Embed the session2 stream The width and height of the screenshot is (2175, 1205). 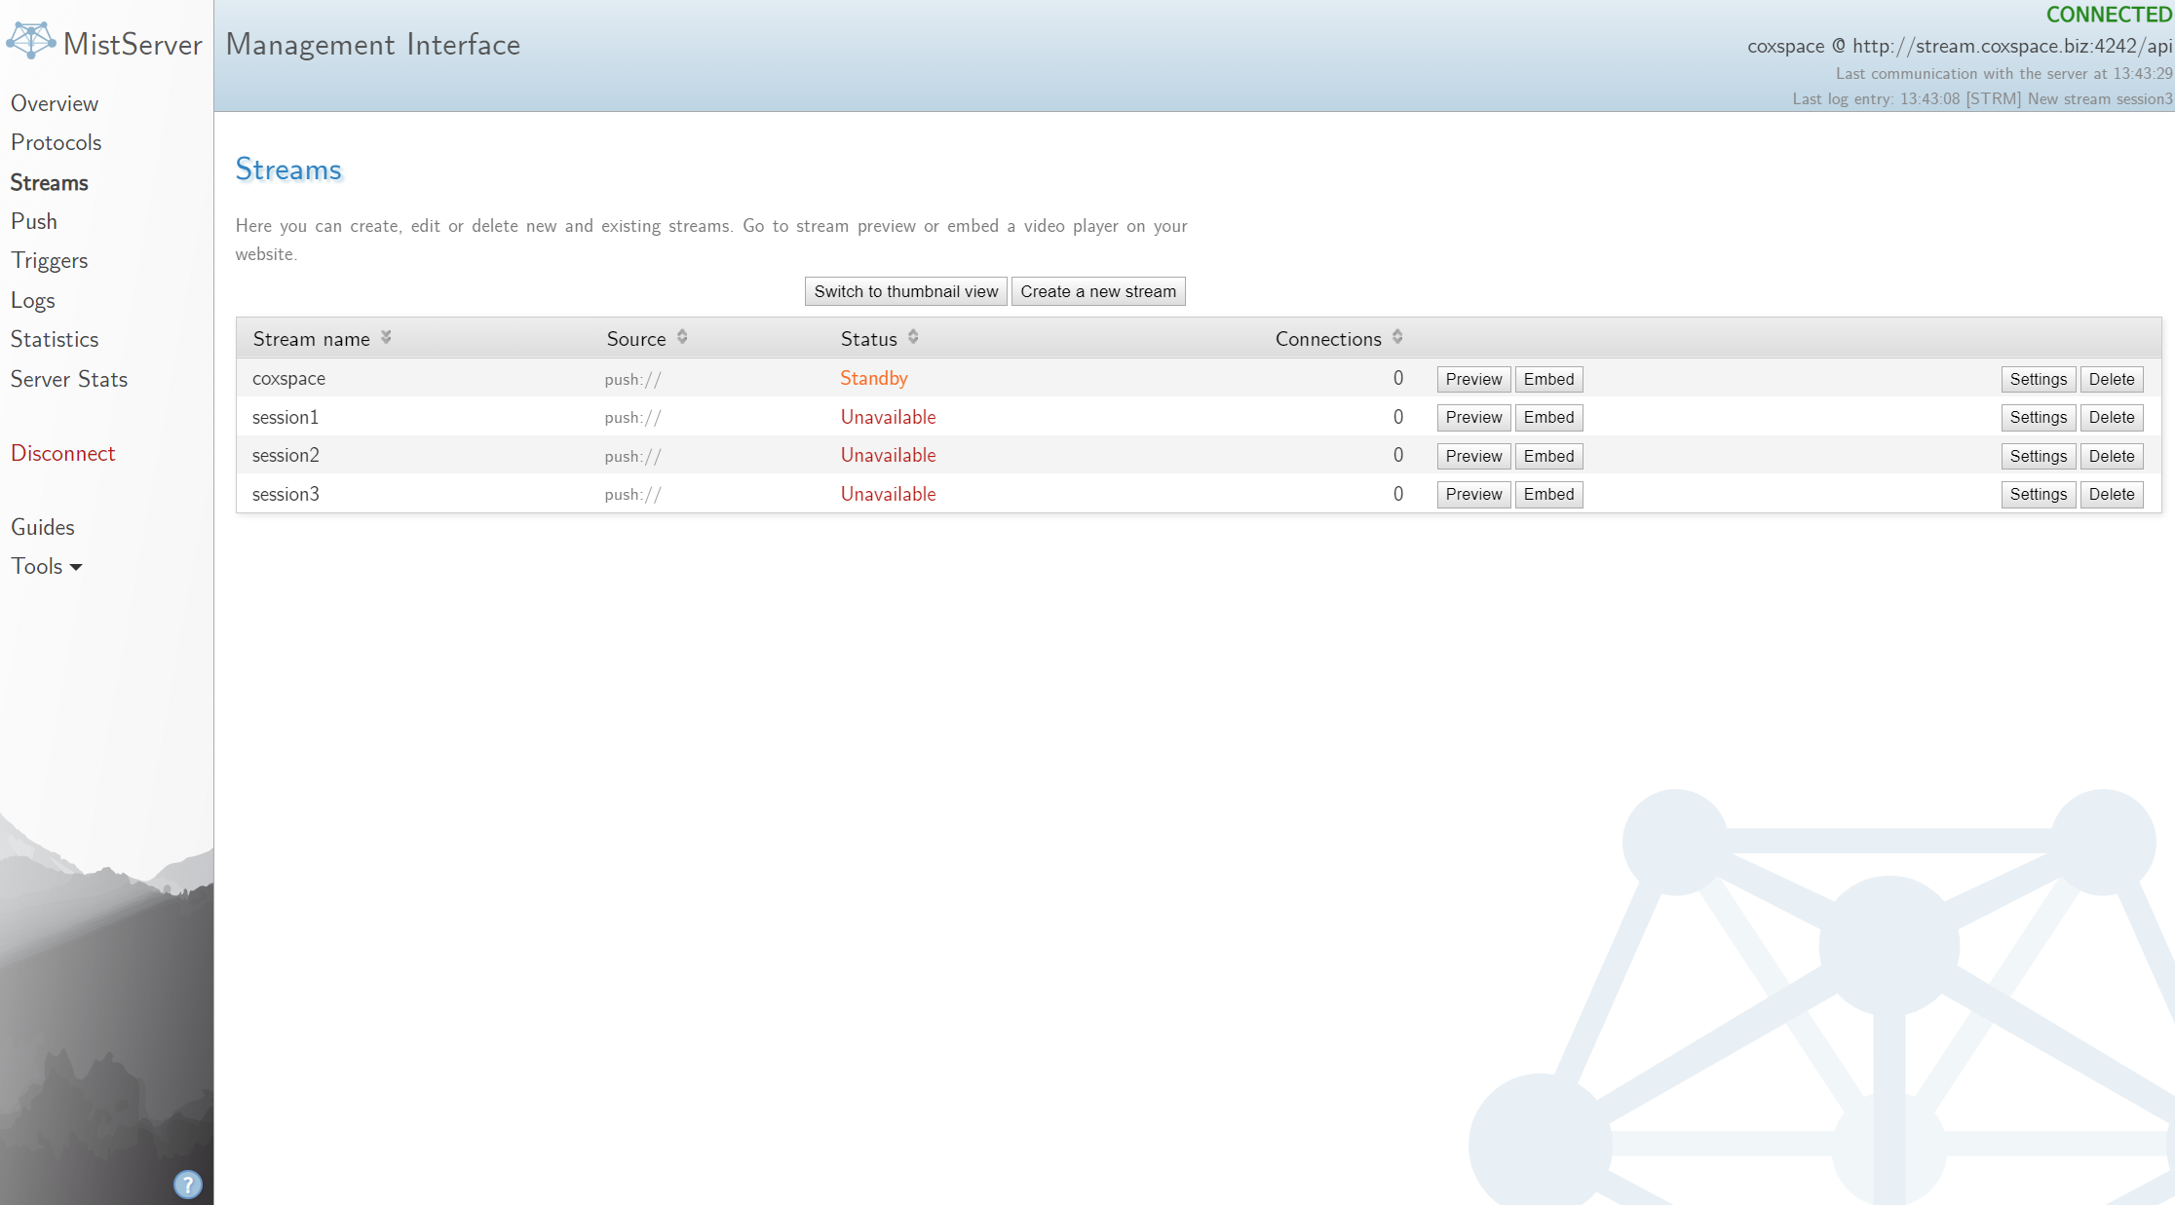pos(1548,456)
